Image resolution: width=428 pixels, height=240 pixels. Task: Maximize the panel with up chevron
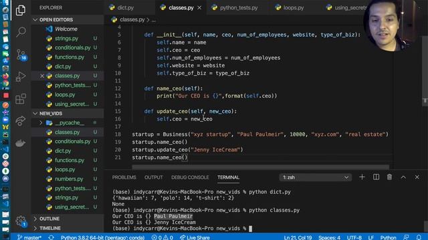pos(403,177)
